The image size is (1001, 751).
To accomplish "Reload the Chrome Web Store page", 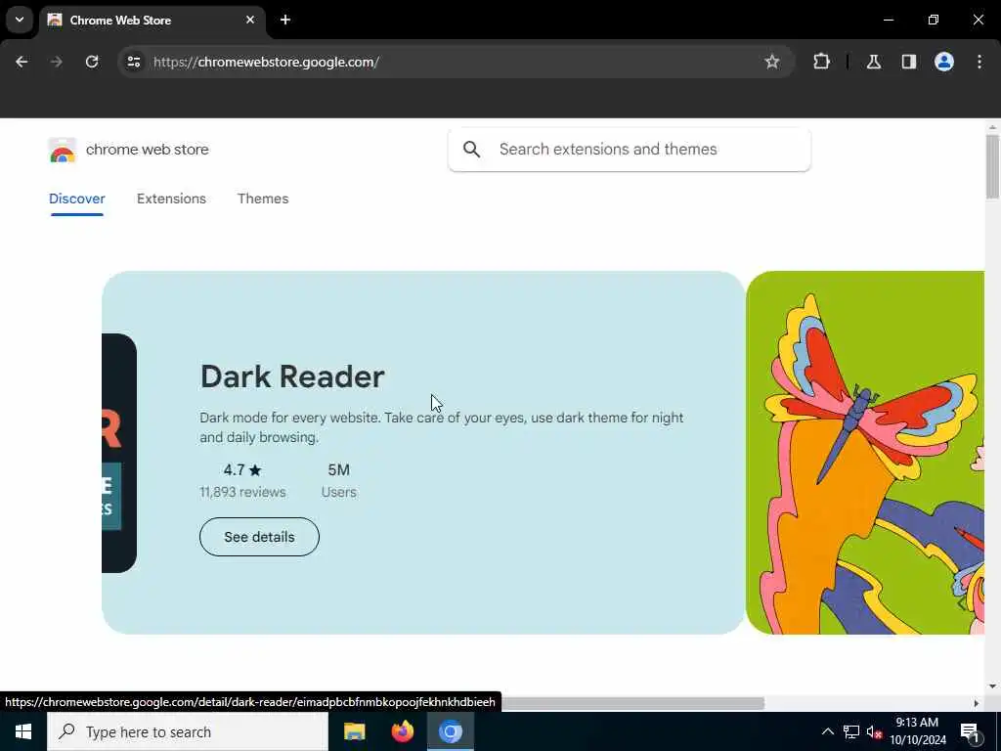I will pos(92,62).
